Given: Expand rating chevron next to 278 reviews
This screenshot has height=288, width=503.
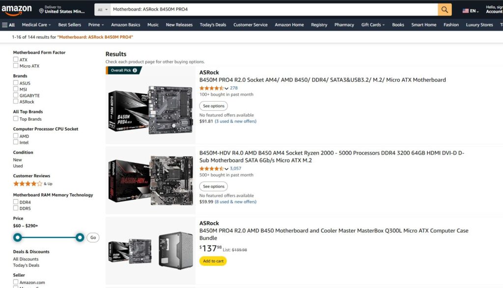Looking at the screenshot, I should pyautogui.click(x=226, y=88).
